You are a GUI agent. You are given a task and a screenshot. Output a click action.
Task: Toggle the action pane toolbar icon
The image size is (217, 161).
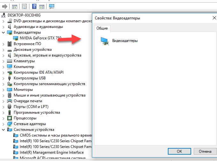42,6
